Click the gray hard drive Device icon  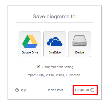coord(80,41)
